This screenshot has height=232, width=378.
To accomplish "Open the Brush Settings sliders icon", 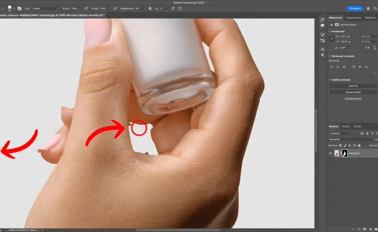I will tap(322, 41).
